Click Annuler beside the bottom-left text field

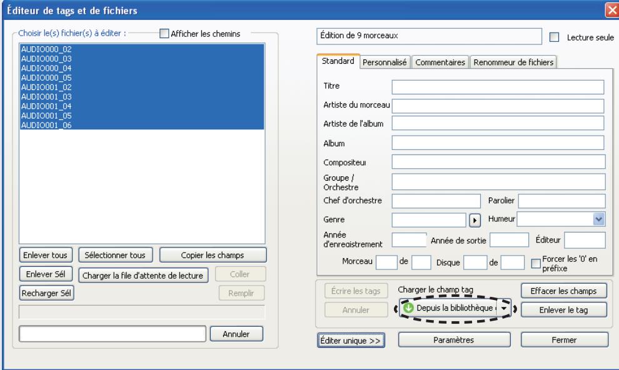(236, 334)
